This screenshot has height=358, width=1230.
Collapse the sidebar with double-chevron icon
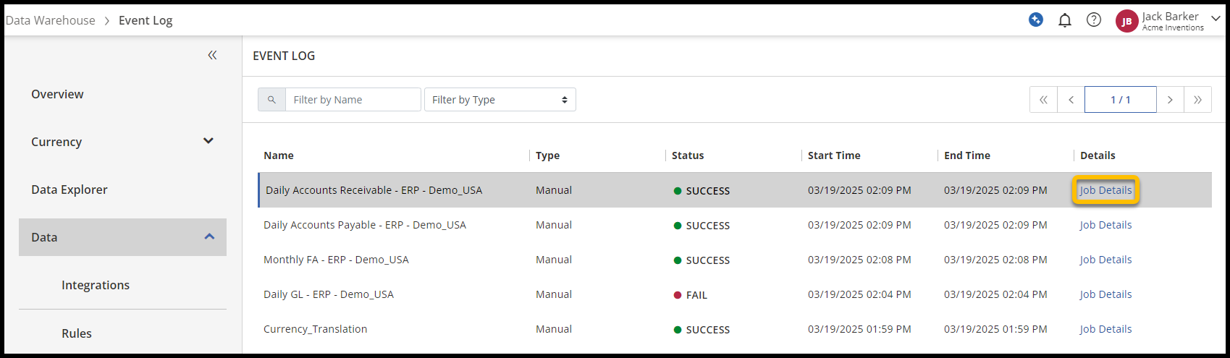(x=212, y=55)
